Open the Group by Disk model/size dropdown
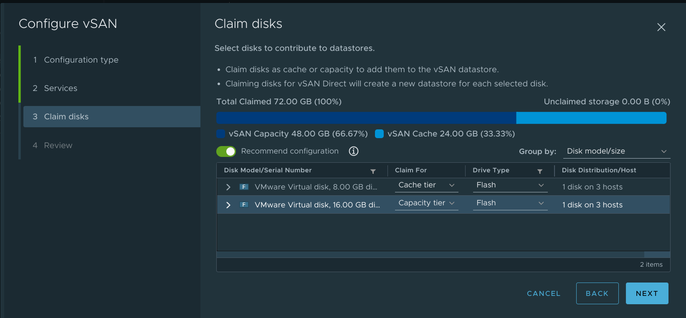Viewport: 686px width, 318px height. pos(616,151)
